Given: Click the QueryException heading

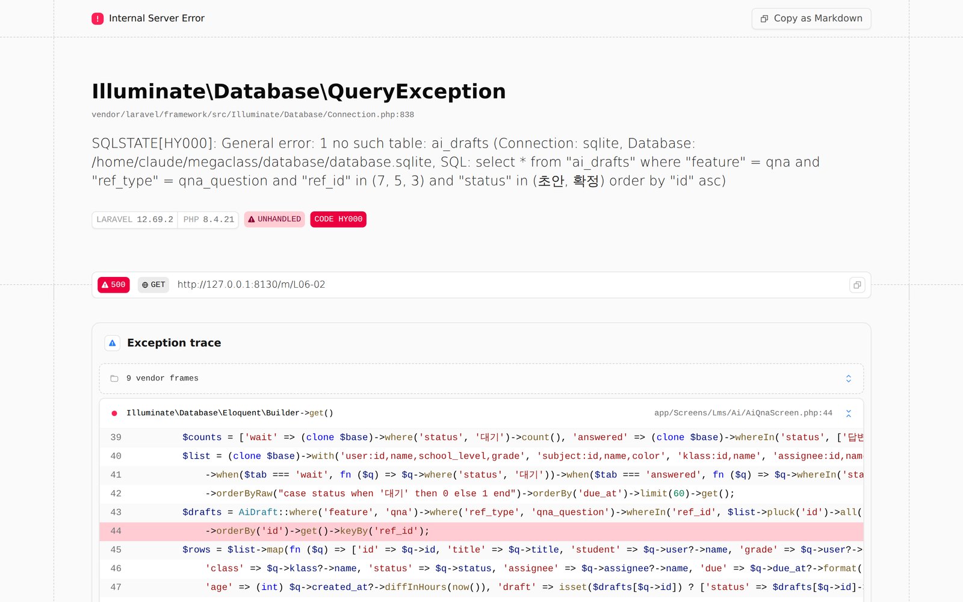Looking at the screenshot, I should point(299,92).
